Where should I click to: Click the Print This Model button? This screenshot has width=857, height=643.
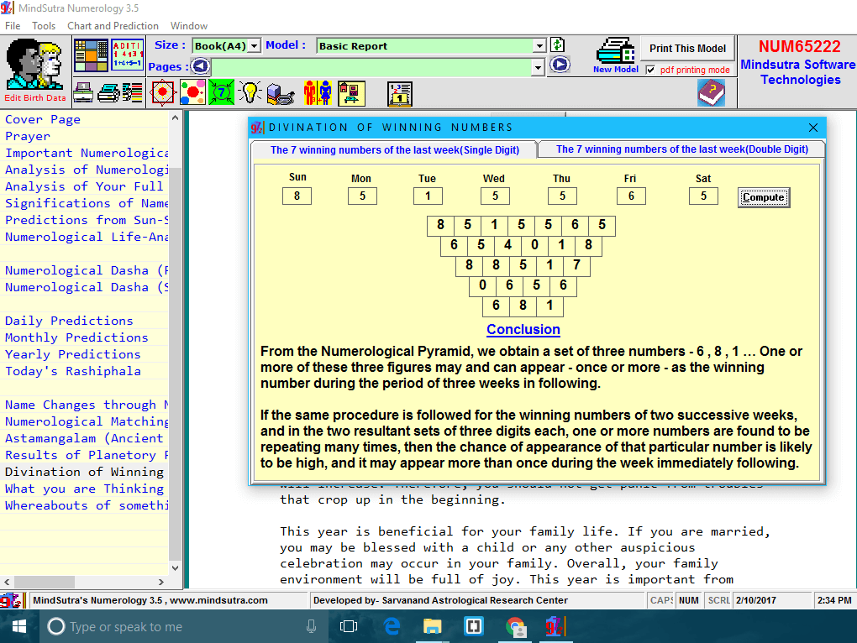(x=687, y=49)
